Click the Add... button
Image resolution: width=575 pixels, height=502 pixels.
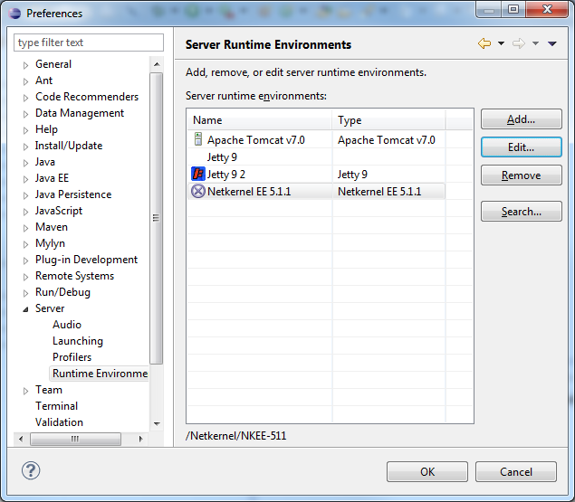point(521,119)
